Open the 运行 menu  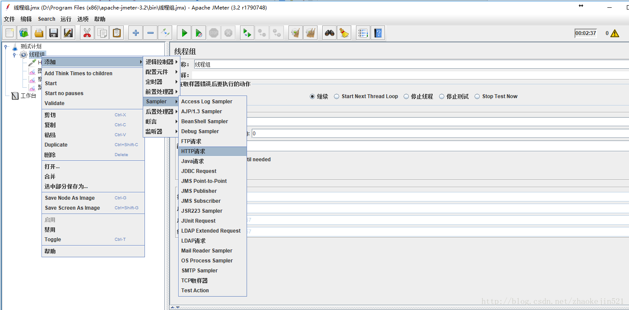click(x=66, y=19)
